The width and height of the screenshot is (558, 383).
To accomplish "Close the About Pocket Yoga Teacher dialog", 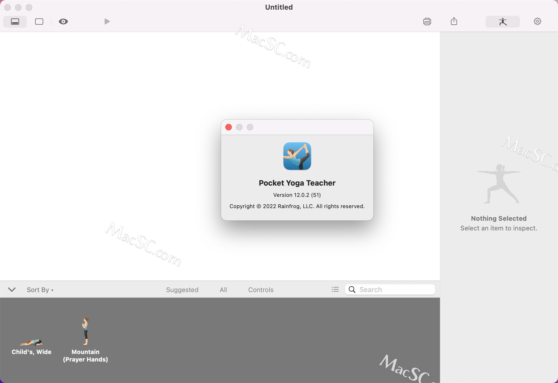I will tap(228, 127).
